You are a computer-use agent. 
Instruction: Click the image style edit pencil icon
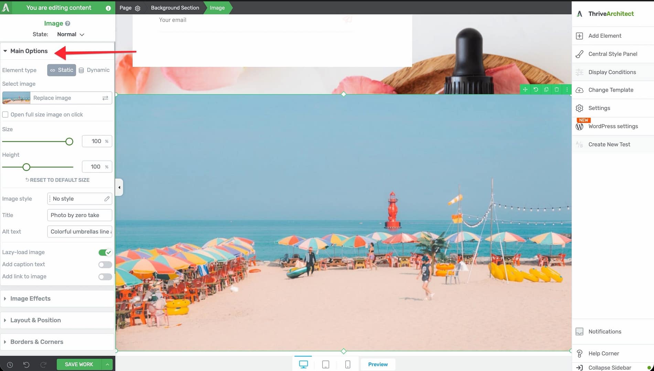point(107,199)
